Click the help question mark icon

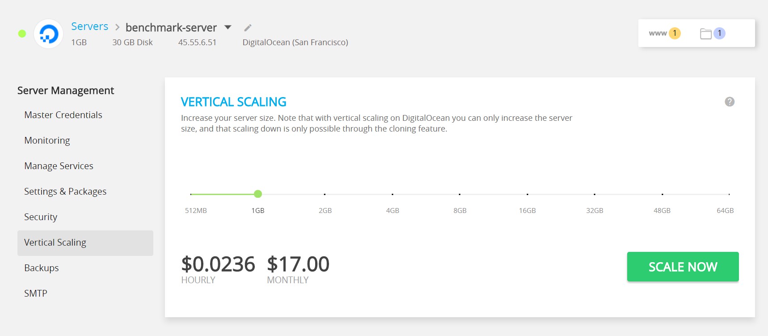pos(730,102)
